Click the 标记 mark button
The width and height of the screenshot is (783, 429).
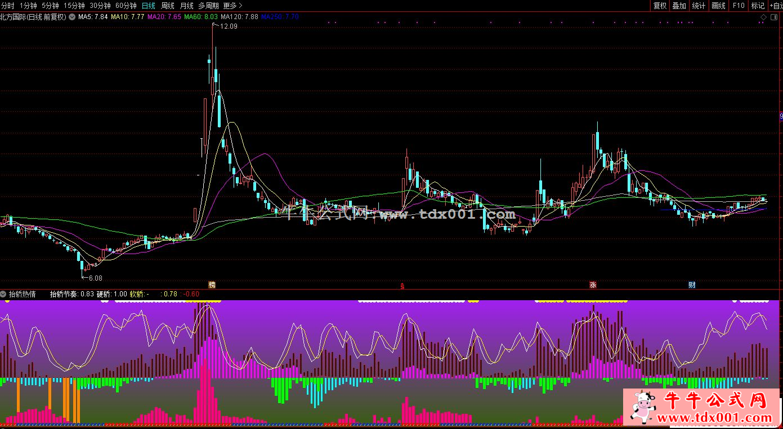(x=758, y=6)
